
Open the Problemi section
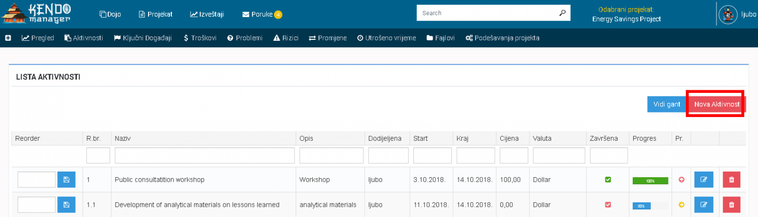point(245,38)
